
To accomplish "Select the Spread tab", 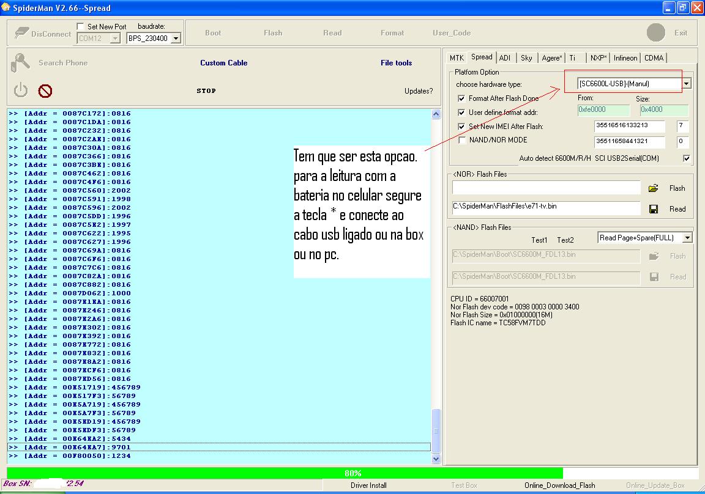I will [482, 57].
